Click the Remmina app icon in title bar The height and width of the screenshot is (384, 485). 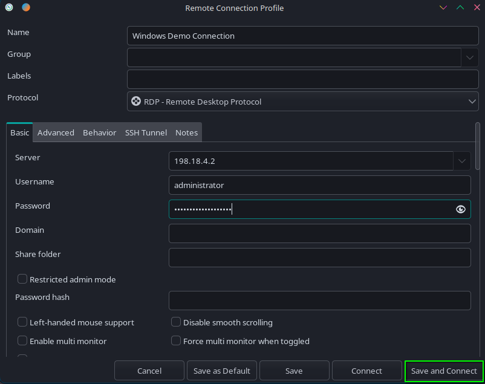coord(9,8)
